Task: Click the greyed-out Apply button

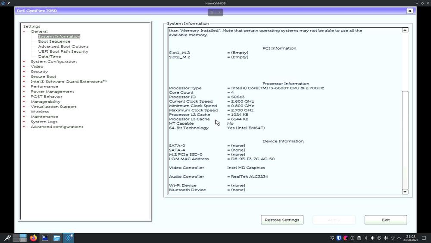Action: point(334,220)
